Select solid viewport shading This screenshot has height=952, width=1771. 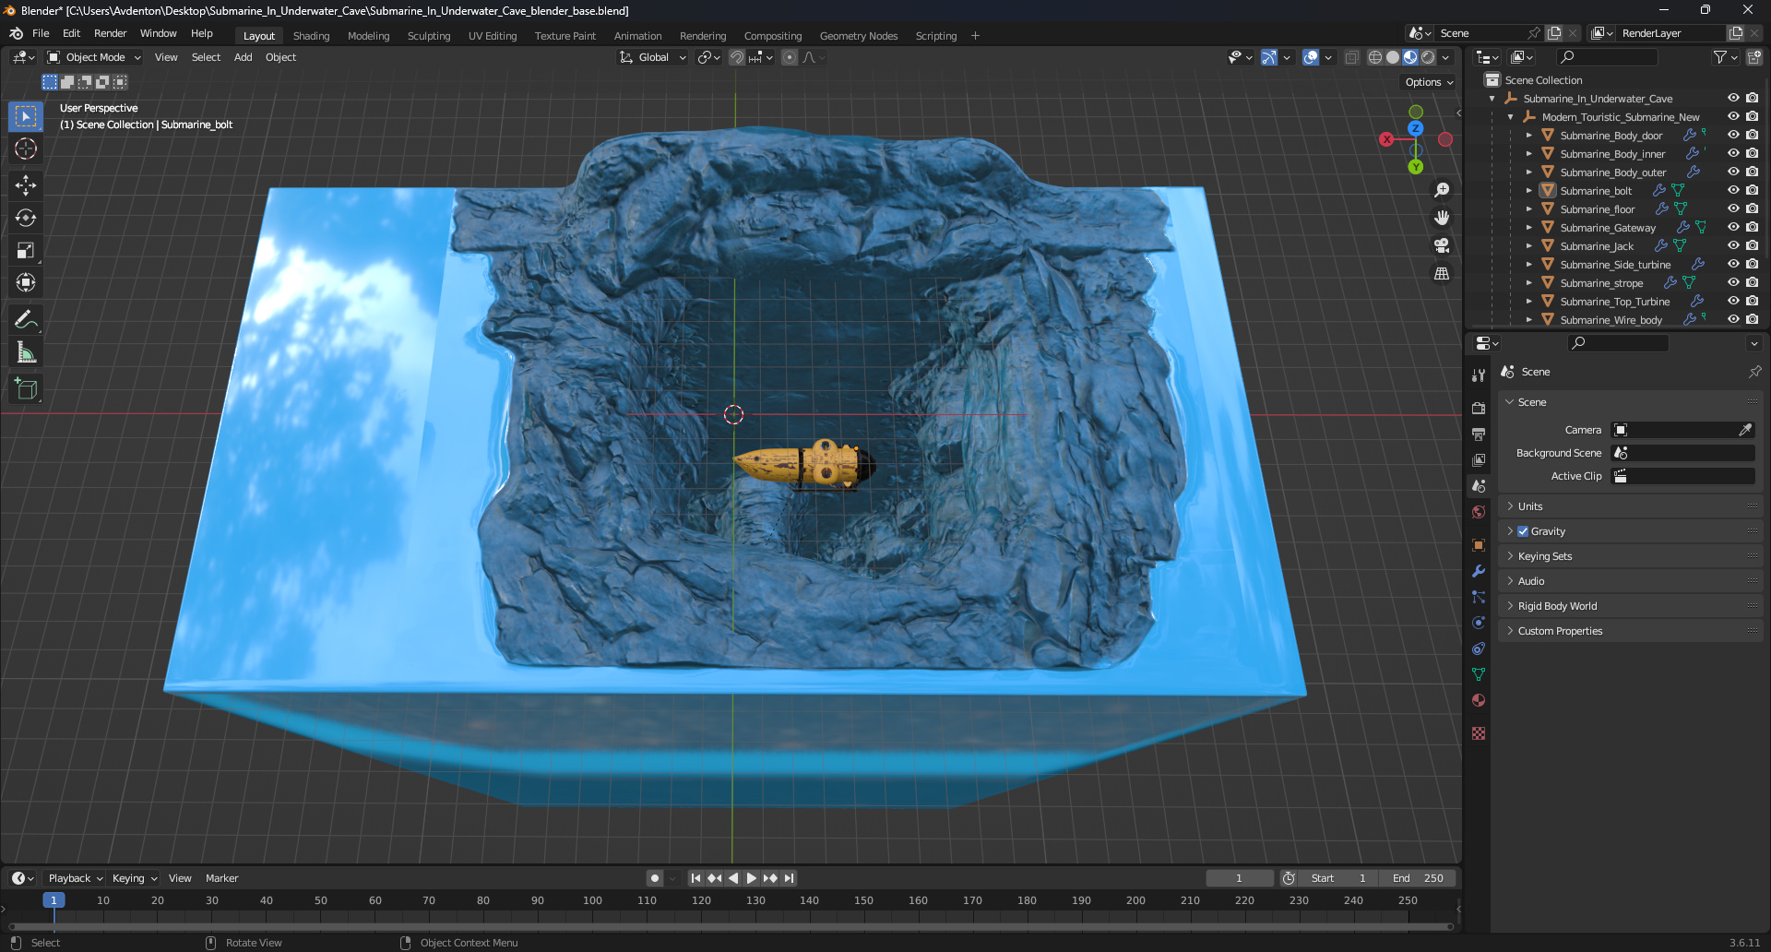pos(1393,57)
